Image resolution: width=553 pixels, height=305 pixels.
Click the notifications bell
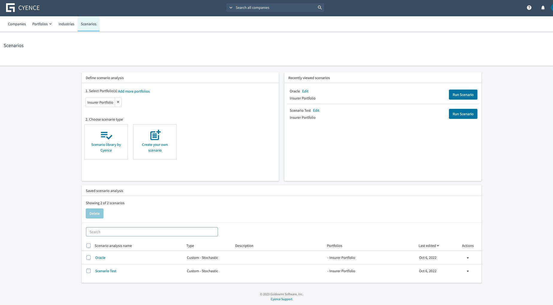(543, 7)
